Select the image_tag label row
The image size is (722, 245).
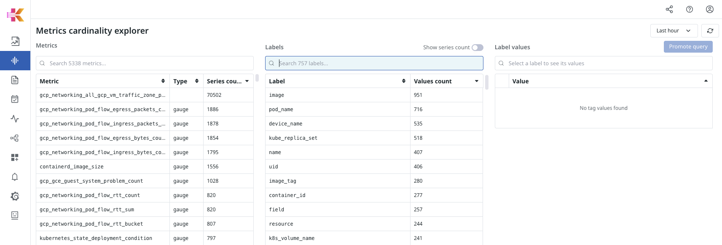[x=374, y=181]
